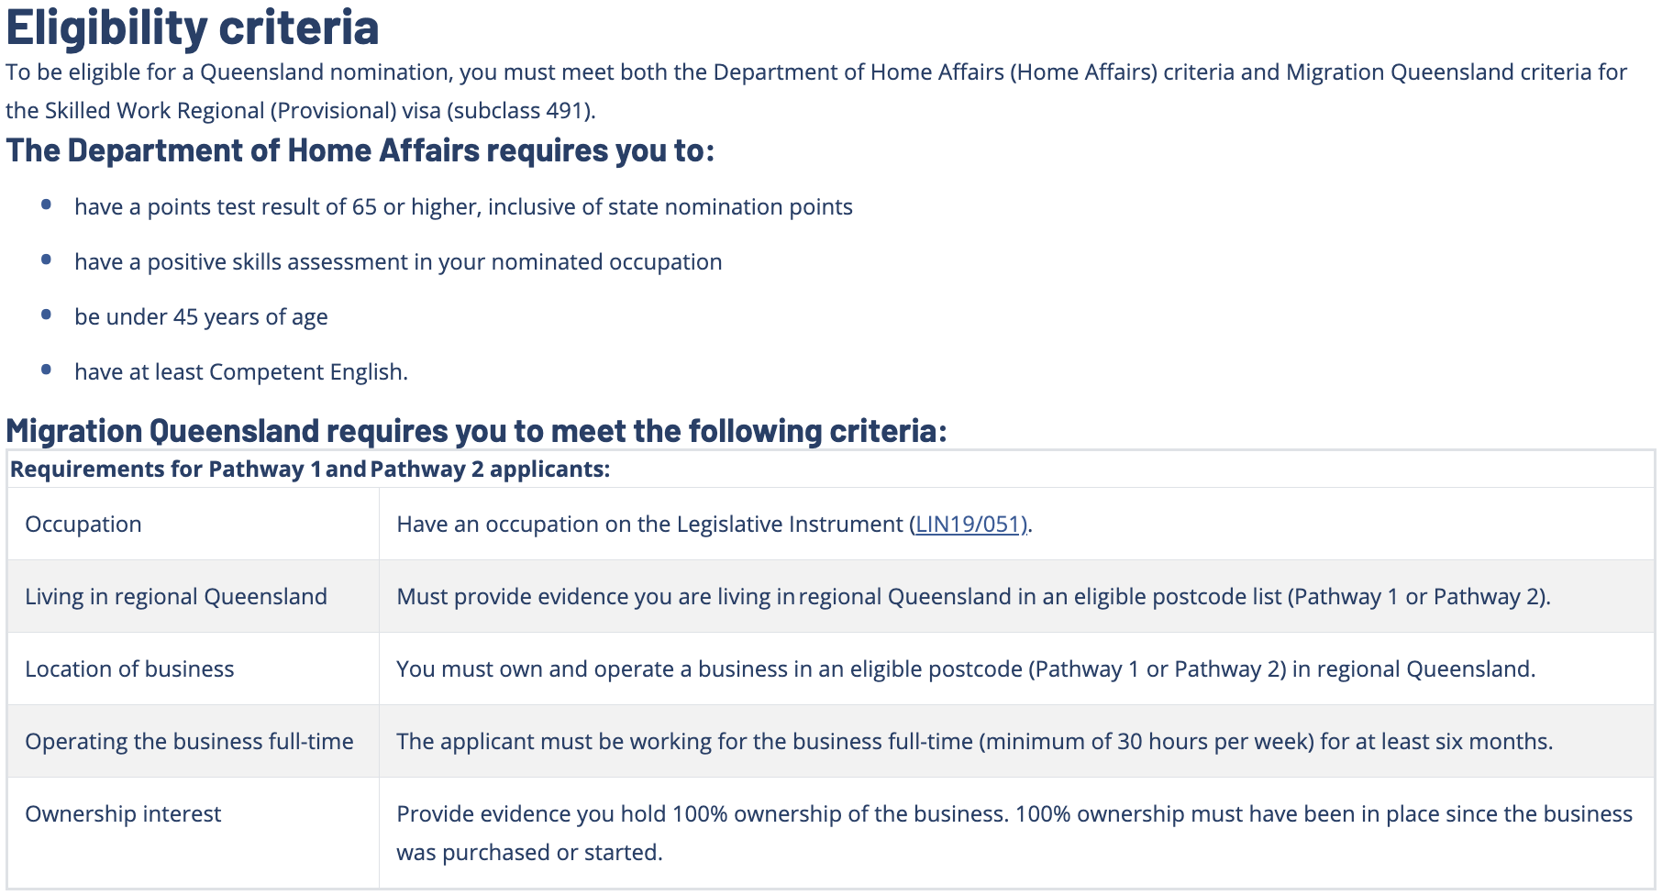Select the positive skills assessment list item
This screenshot has height=895, width=1662.
click(x=398, y=262)
